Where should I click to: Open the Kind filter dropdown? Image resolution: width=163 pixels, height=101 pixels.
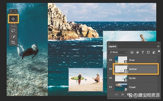pyautogui.click(x=118, y=52)
